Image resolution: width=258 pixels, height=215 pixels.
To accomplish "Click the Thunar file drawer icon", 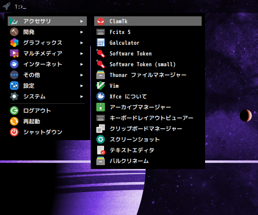I will tap(101, 75).
